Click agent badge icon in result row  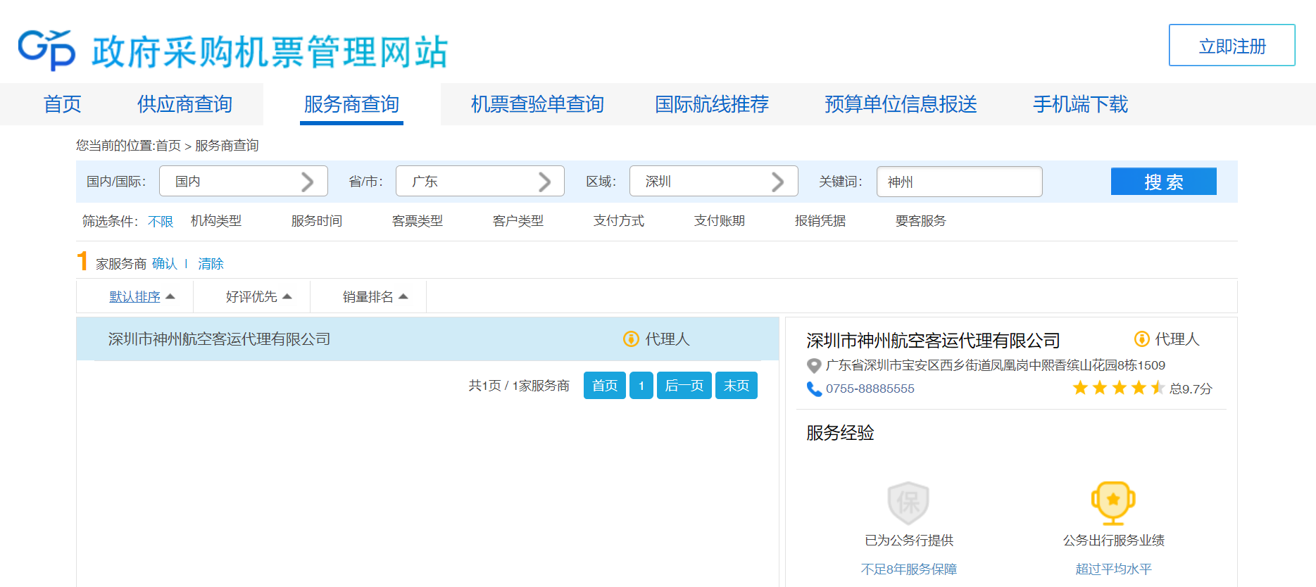pos(631,339)
